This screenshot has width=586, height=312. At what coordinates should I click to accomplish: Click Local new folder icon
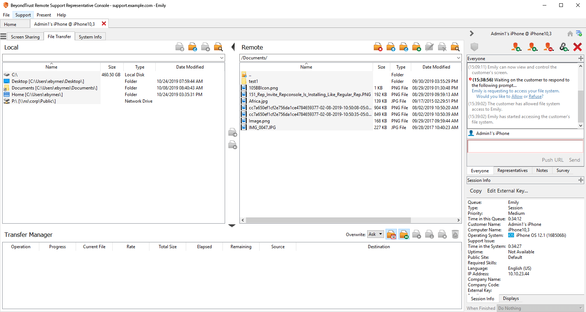point(206,47)
